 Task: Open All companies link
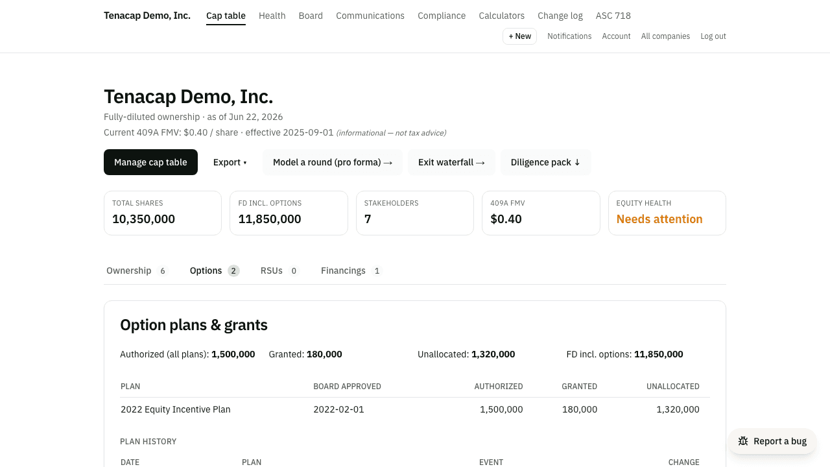[x=665, y=36]
